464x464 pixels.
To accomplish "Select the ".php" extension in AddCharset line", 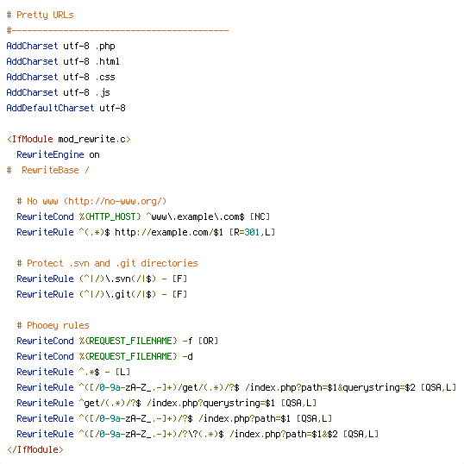I will pyautogui.click(x=105, y=47).
